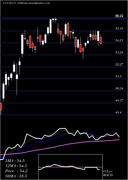Click the 51.3 price level label
Screen dimensions: 128x180
[x=118, y=76]
